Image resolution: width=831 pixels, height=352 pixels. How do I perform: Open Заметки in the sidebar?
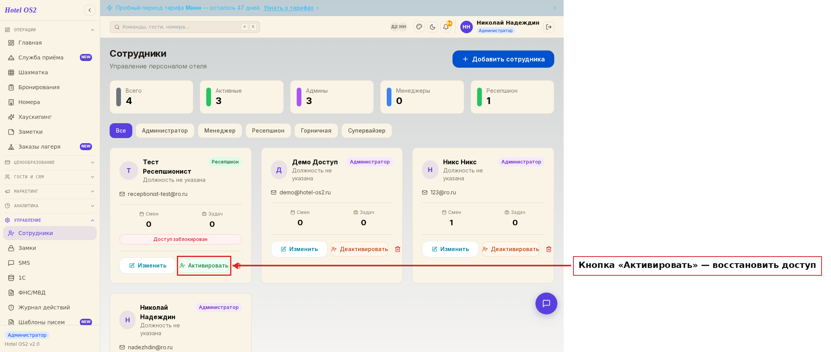point(50,132)
